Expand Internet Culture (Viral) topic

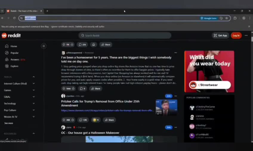[x=34, y=83]
